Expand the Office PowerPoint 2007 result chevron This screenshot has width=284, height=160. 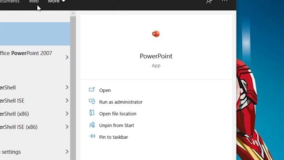pyautogui.click(x=67, y=57)
